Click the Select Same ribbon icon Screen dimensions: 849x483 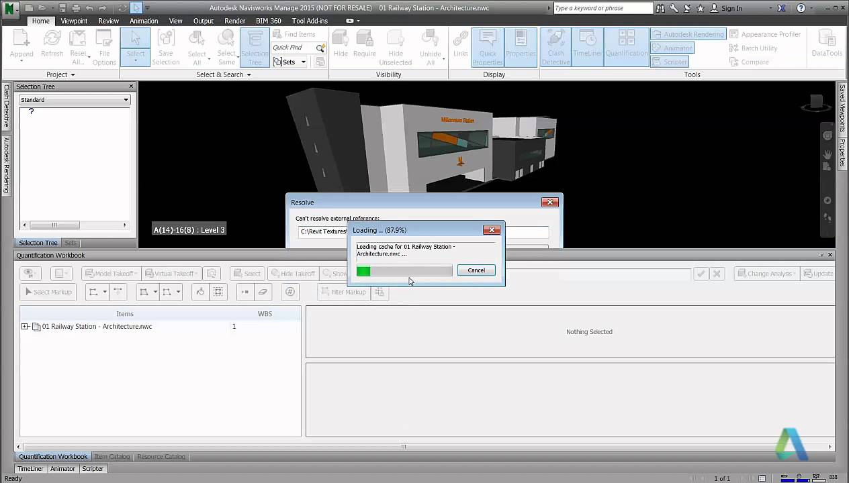pos(226,47)
